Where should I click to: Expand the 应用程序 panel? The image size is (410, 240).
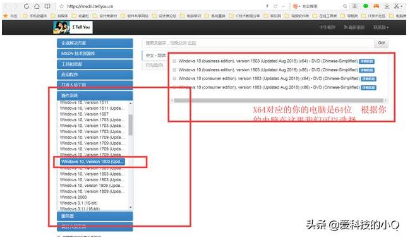click(x=95, y=75)
